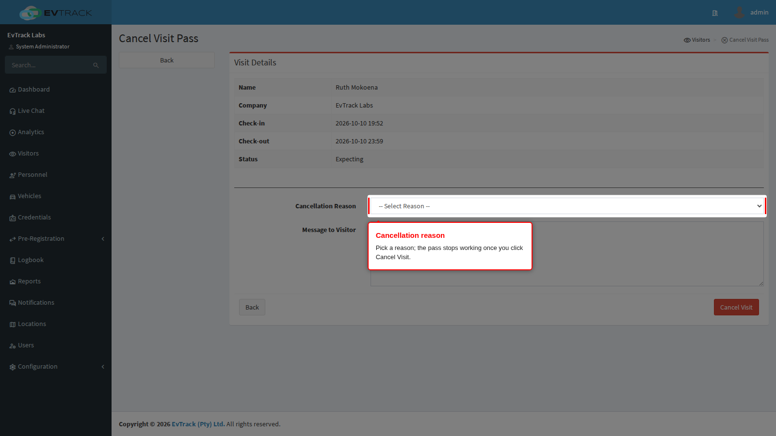
Task: Click the EvTrack logo
Action: pos(56,13)
